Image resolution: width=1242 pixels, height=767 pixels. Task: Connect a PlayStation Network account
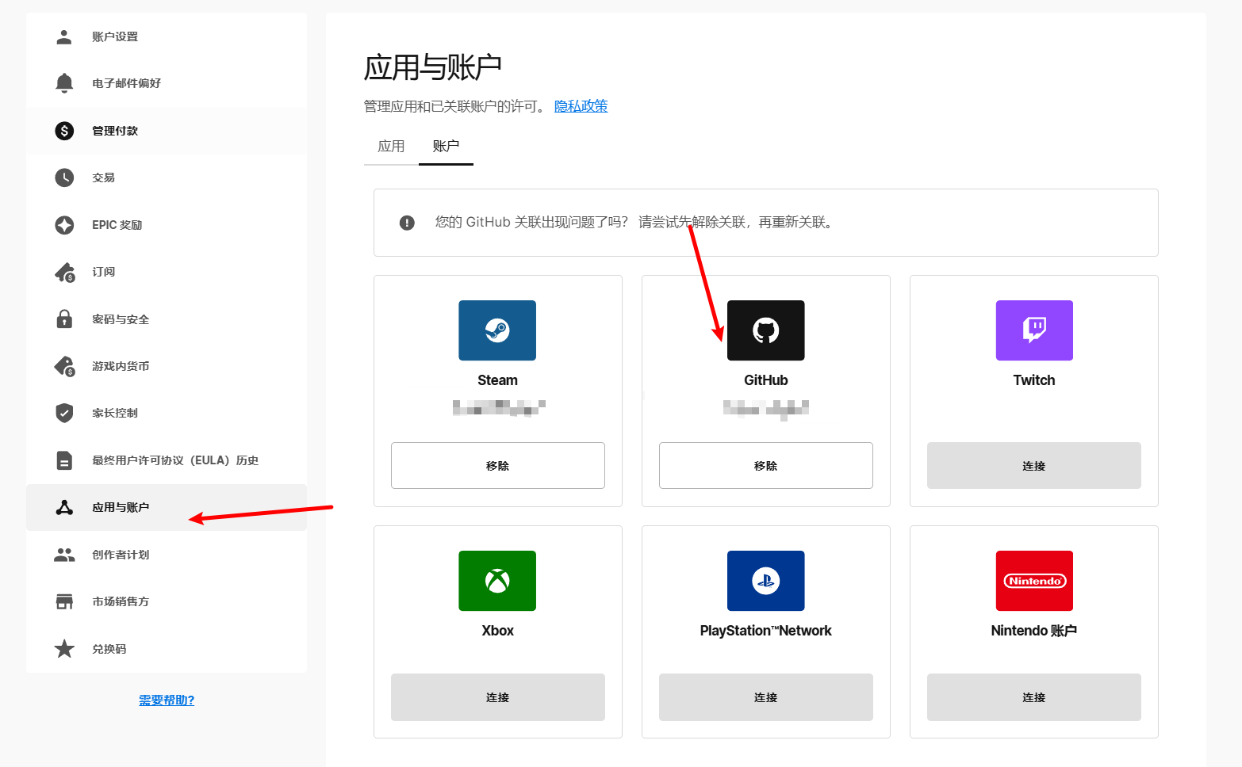tap(766, 697)
